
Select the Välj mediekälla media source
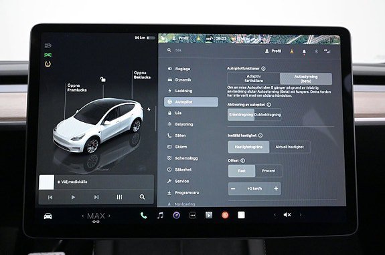pos(72,182)
